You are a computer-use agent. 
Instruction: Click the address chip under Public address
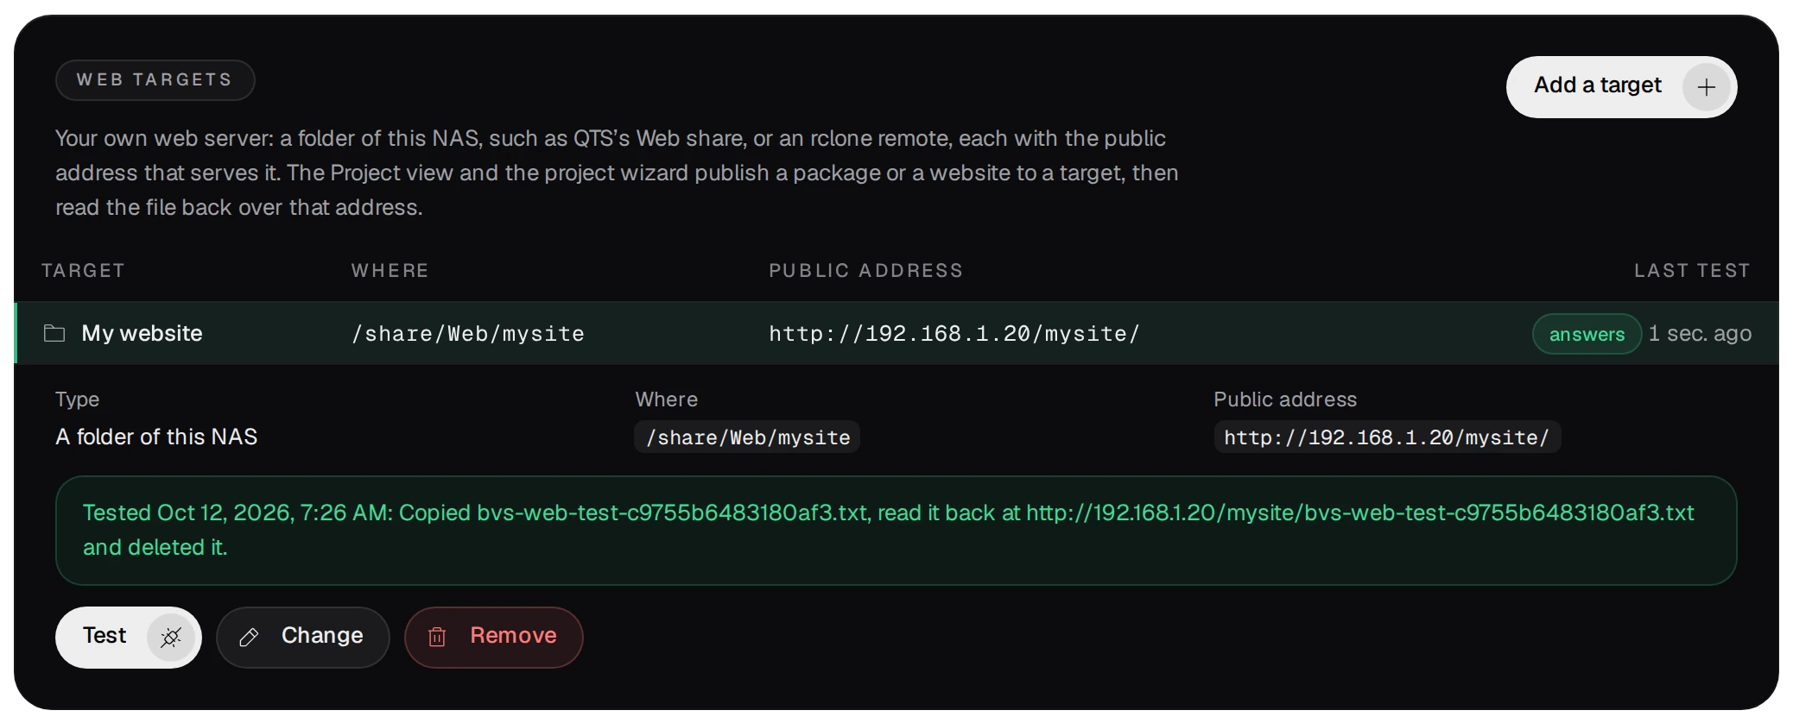[1387, 437]
